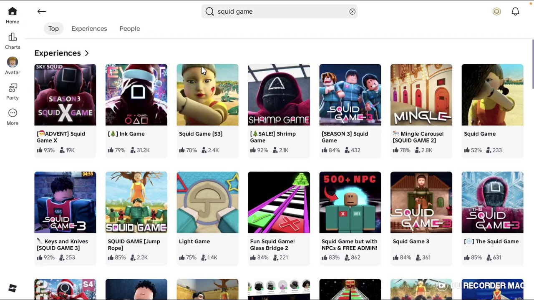This screenshot has height=300, width=534.
Task: Open Squid Game [S3] doll thumbnail
Action: click(x=208, y=95)
